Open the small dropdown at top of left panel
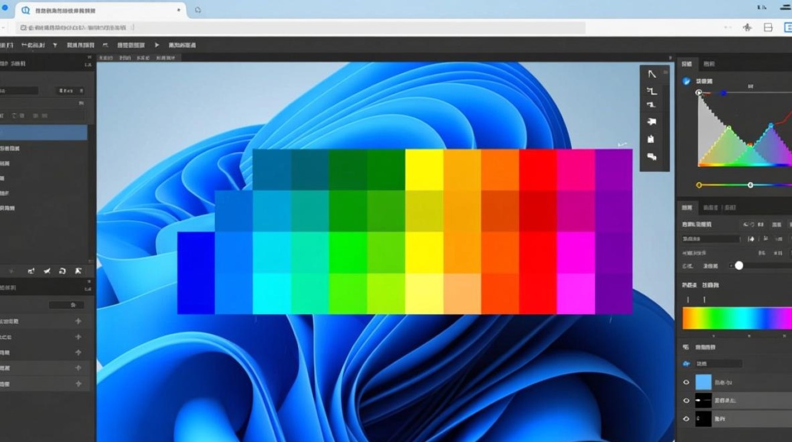The height and width of the screenshot is (442, 792). click(70, 91)
